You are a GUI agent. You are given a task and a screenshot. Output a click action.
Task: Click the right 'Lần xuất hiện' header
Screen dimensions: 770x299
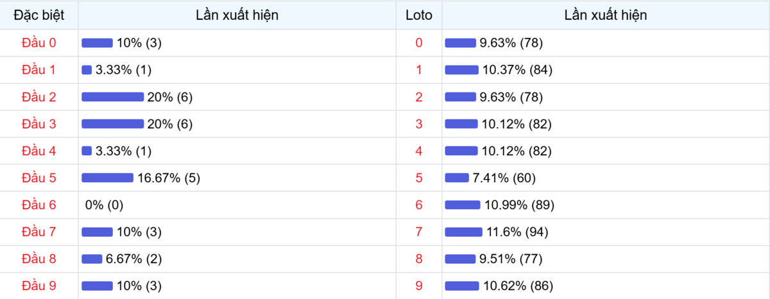click(x=605, y=15)
